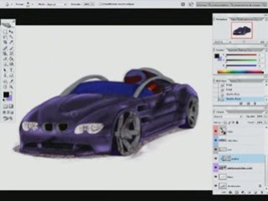Toggle the options bar checkbox
The image size is (268, 201).
(101, 4)
